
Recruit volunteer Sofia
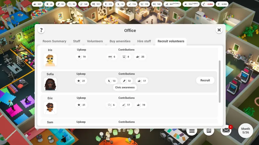pos(205,80)
